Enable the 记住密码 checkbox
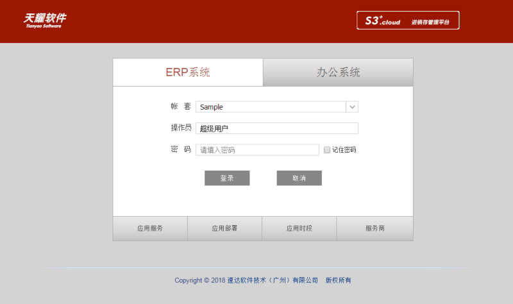Screen dimensions: 513x304 327,150
